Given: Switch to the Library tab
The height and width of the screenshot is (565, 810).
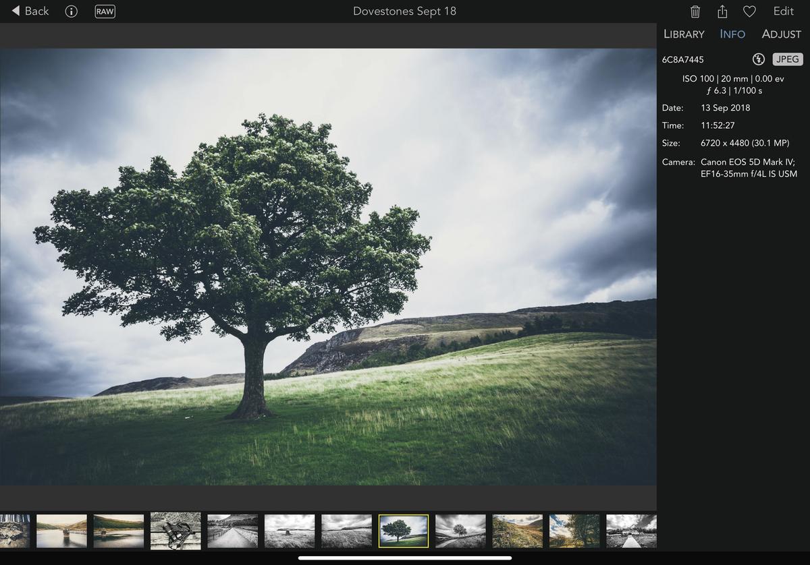Looking at the screenshot, I should (684, 34).
